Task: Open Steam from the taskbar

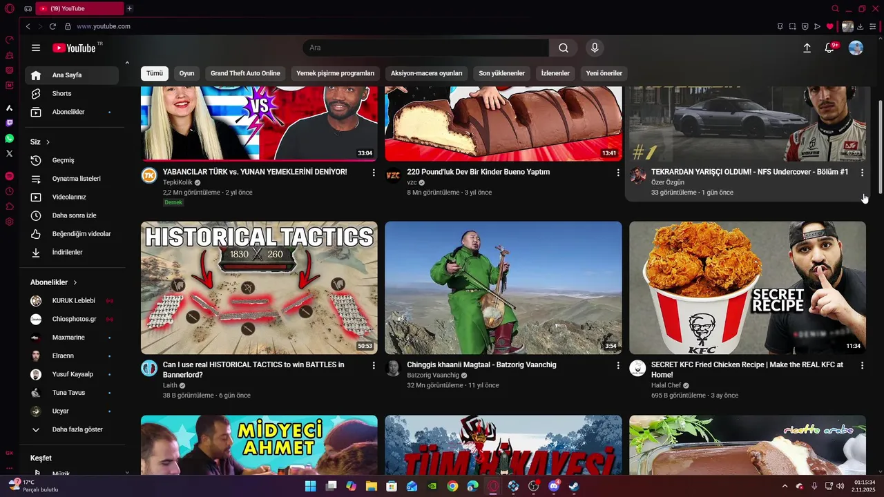Action: point(573,486)
